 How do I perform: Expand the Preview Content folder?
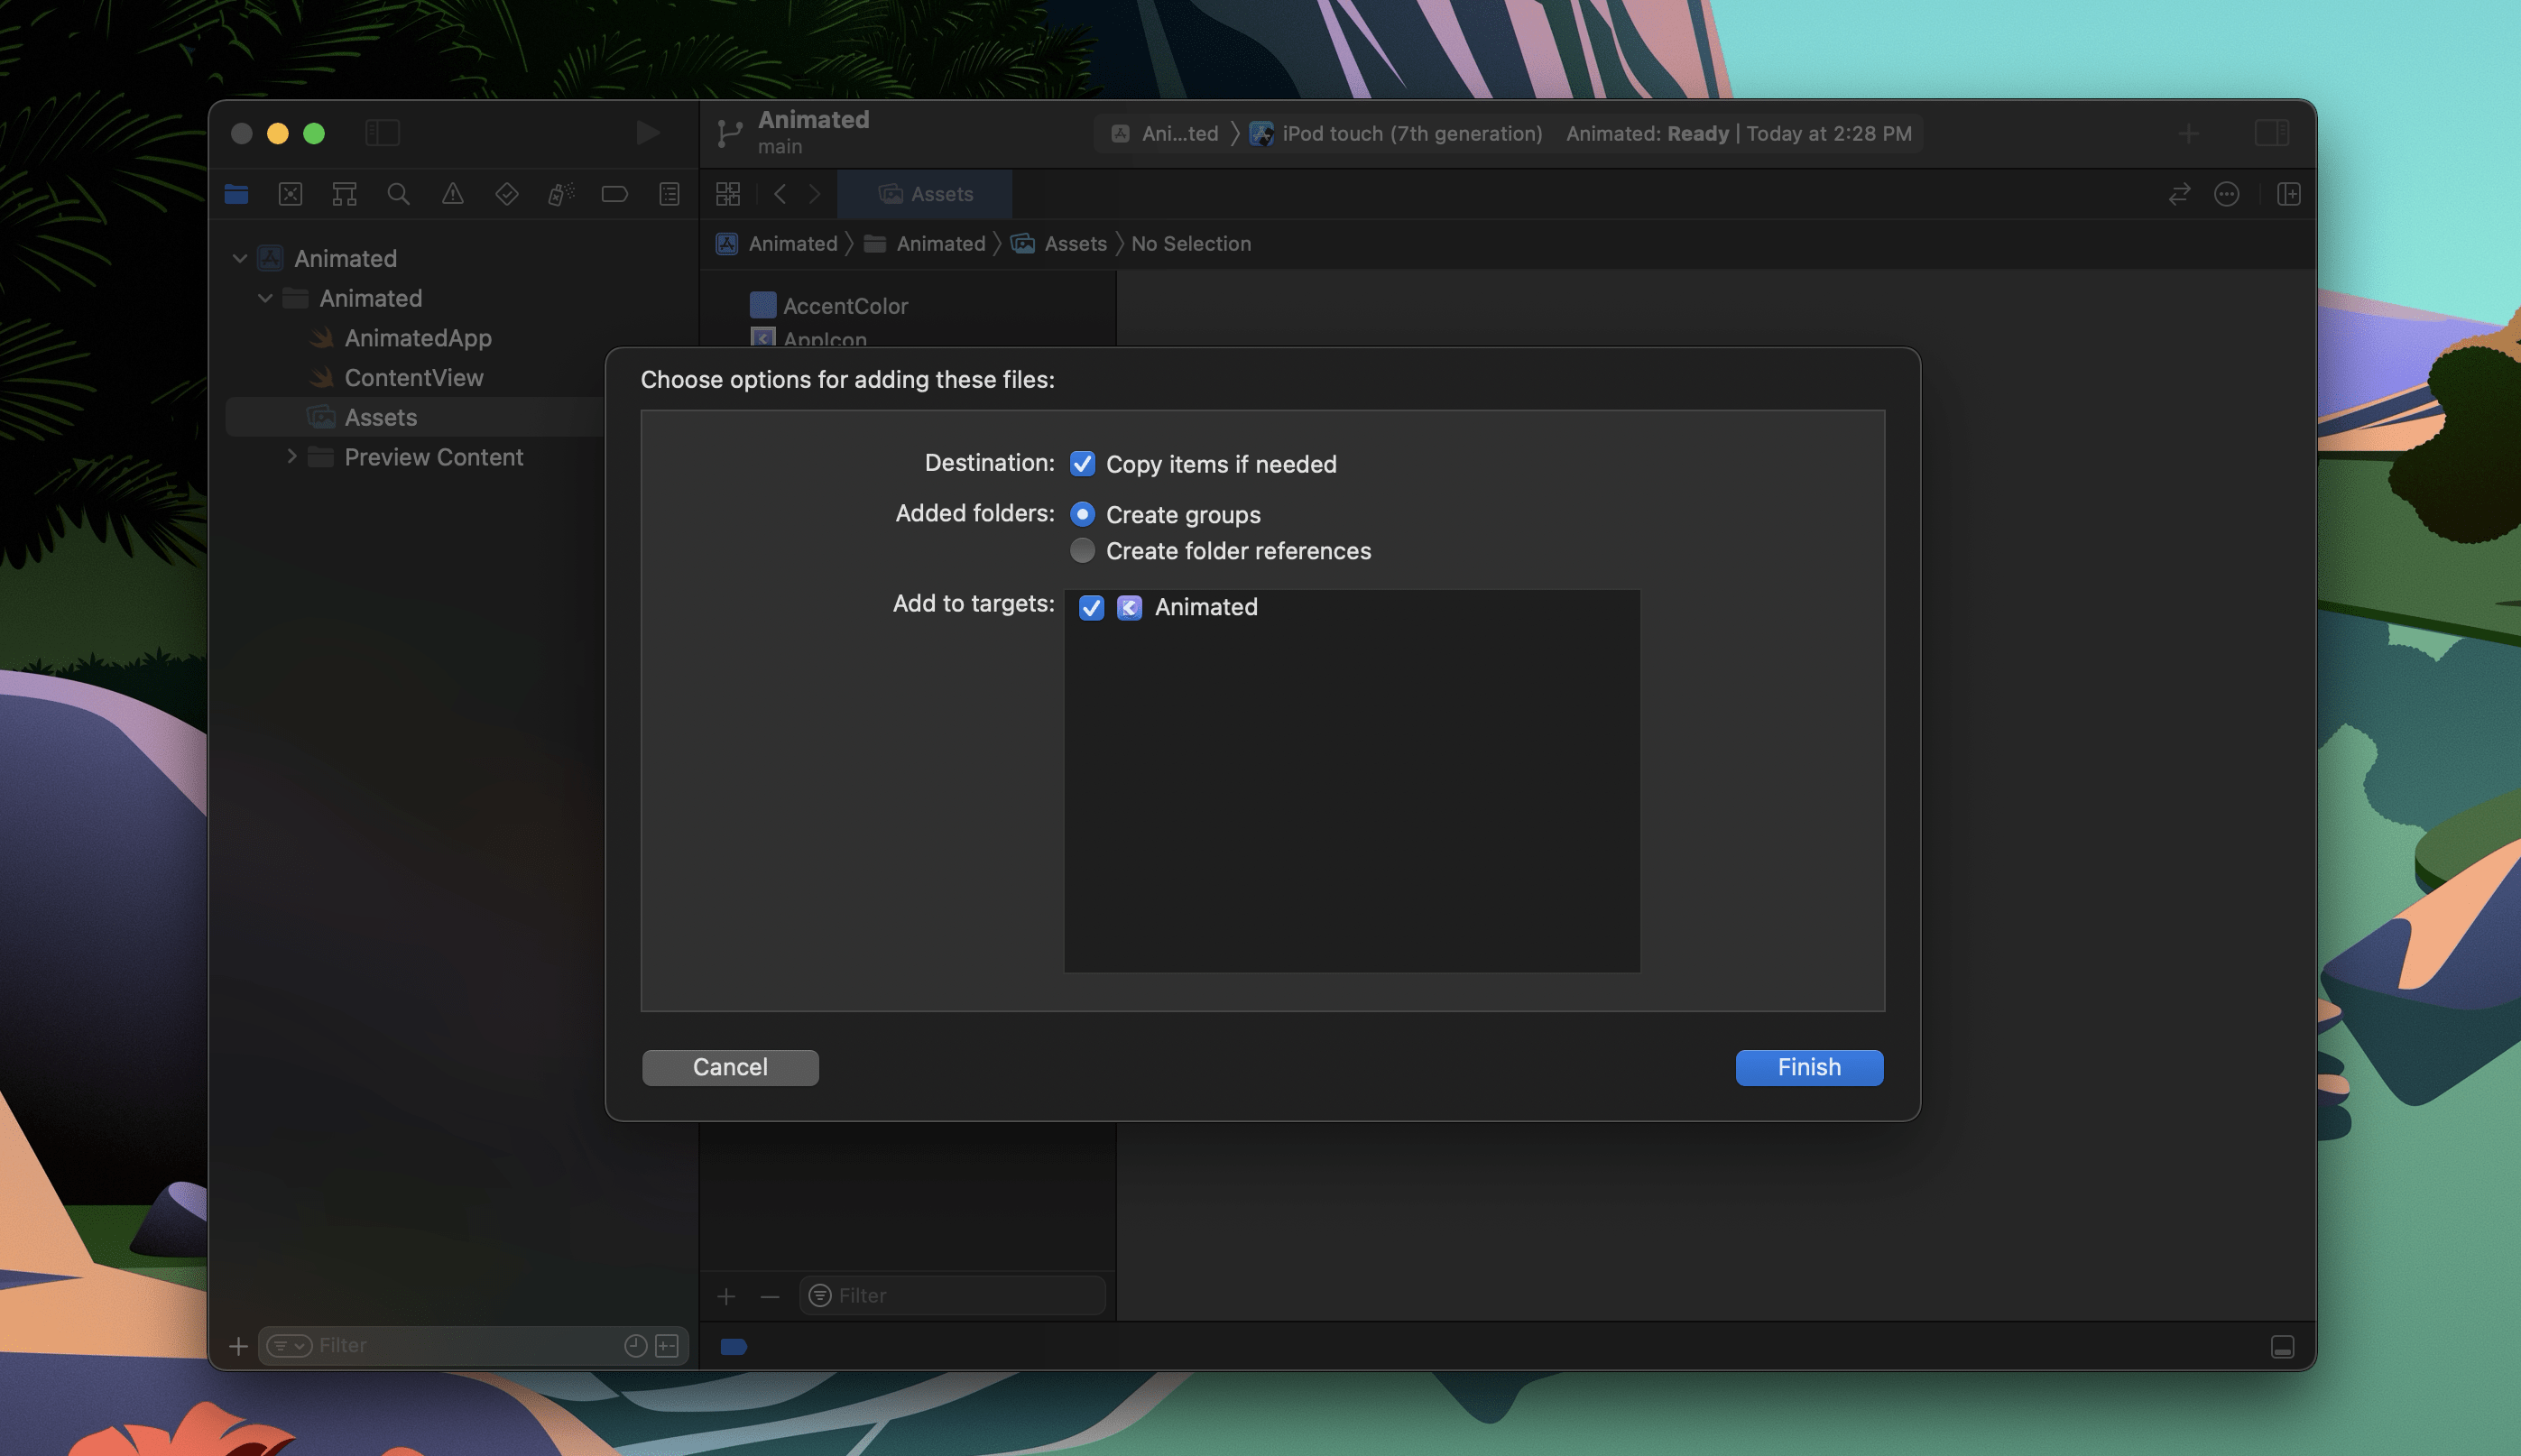[x=291, y=457]
